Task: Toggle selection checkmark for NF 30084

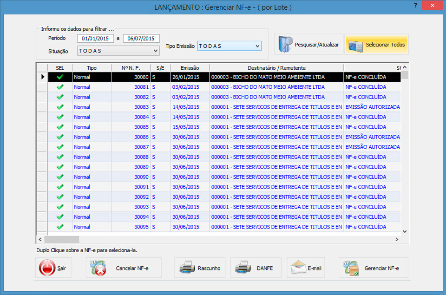Action: tap(60, 117)
